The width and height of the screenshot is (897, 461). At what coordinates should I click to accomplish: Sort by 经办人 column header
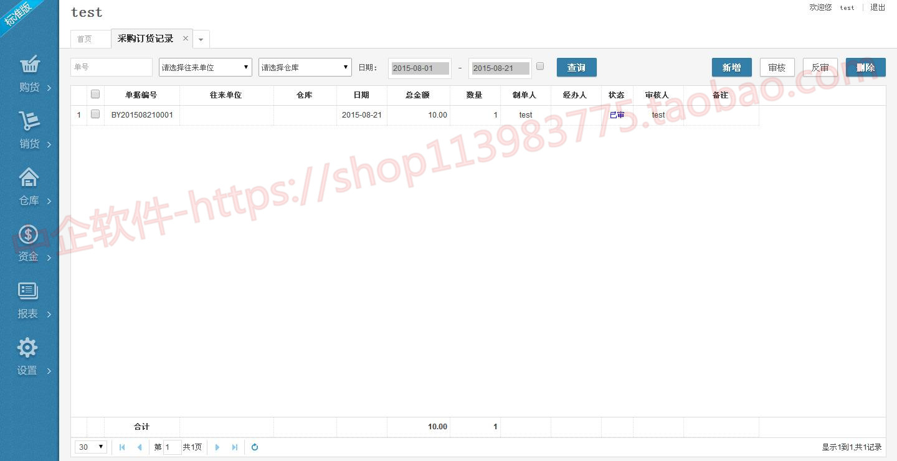pos(576,95)
